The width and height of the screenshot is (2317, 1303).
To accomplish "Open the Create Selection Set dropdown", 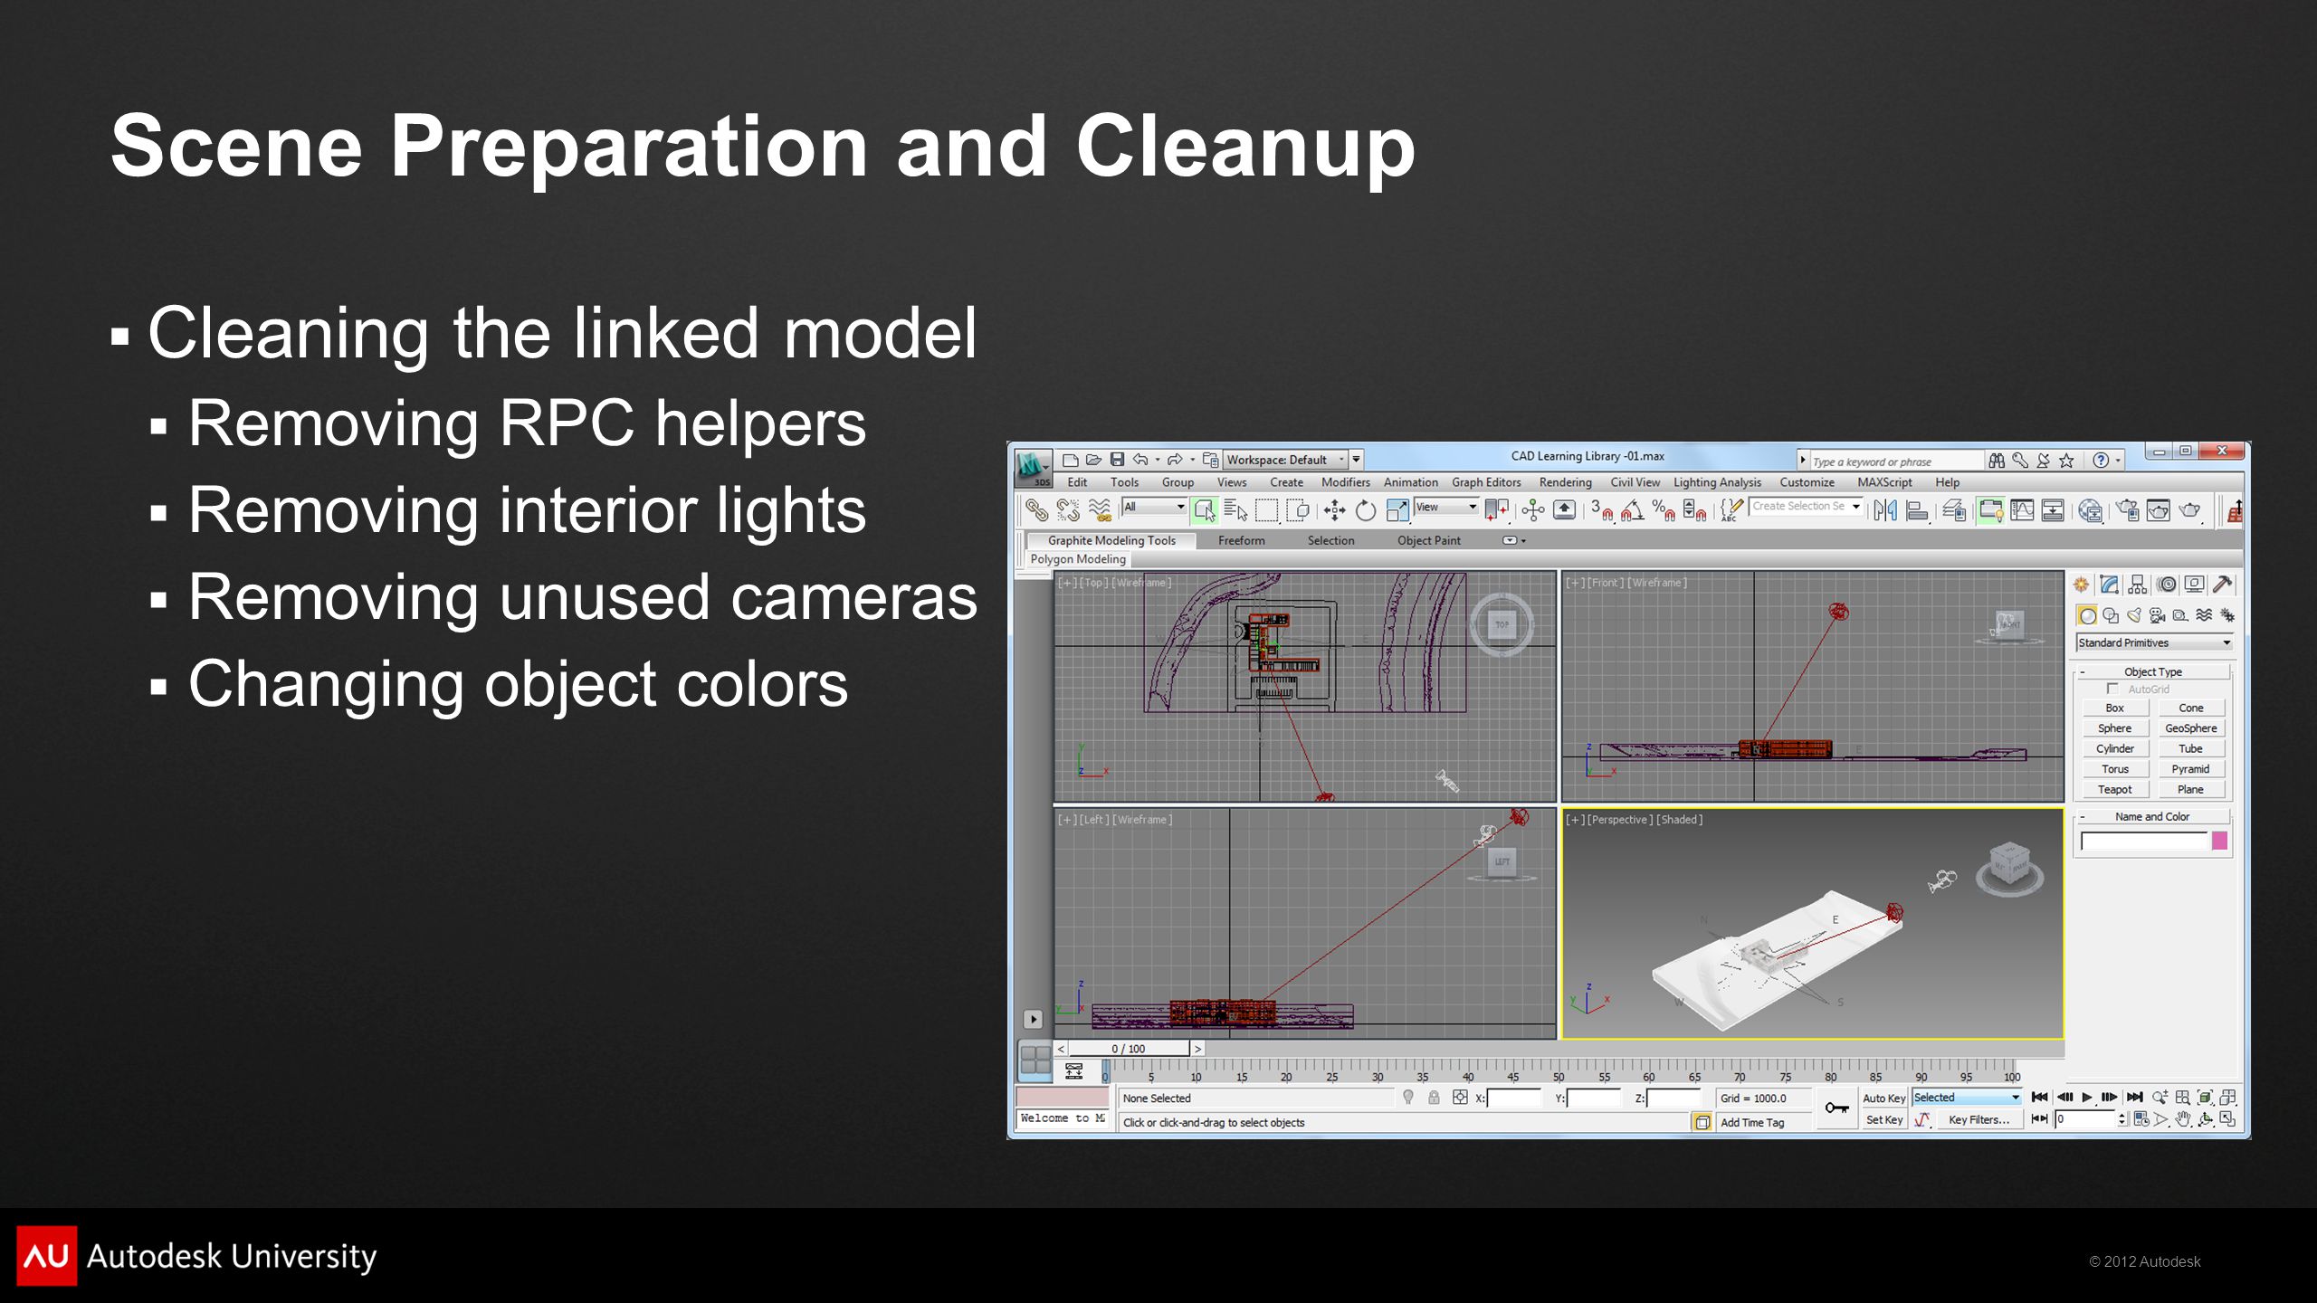I will pyautogui.click(x=1806, y=507).
